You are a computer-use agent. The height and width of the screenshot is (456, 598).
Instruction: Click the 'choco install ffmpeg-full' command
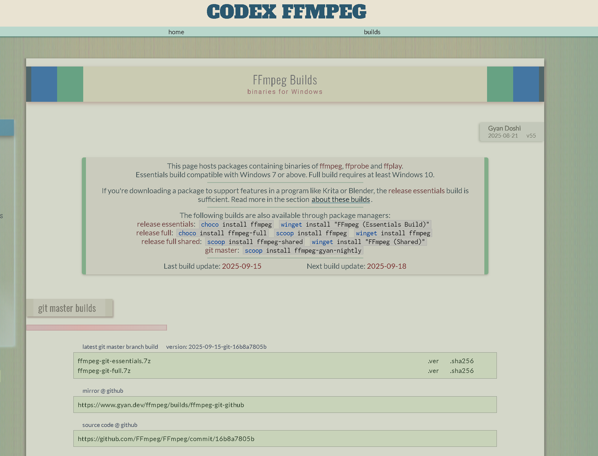(x=222, y=233)
